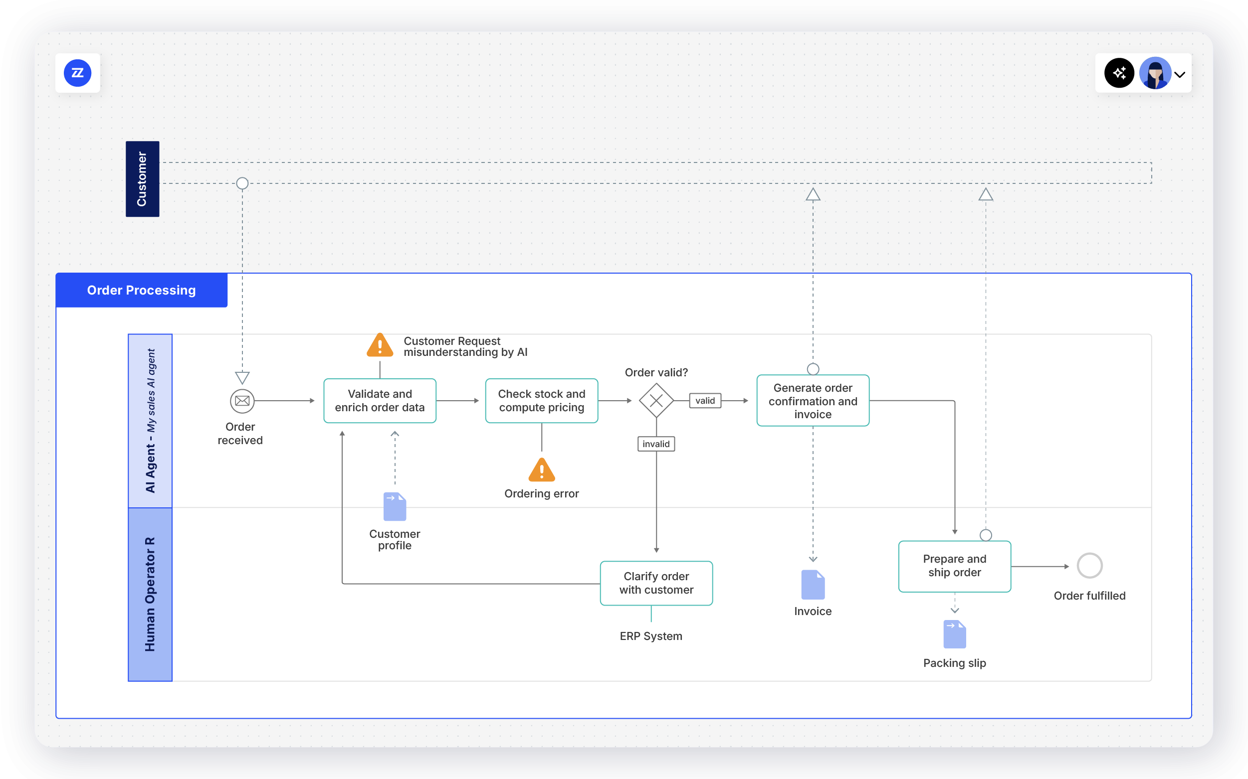Screen dimensions: 1248x779
Task: Select the AI Agent lane header
Action: (x=150, y=421)
